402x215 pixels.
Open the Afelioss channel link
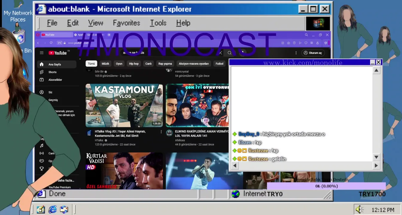(x=180, y=140)
